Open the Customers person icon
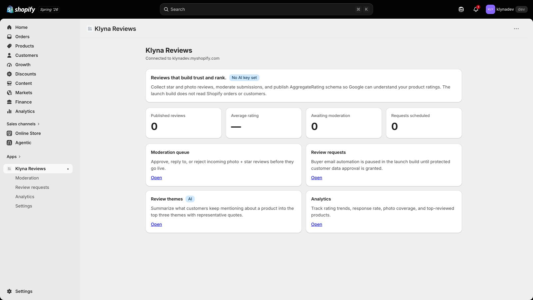Image resolution: width=533 pixels, height=300 pixels. coord(9,55)
